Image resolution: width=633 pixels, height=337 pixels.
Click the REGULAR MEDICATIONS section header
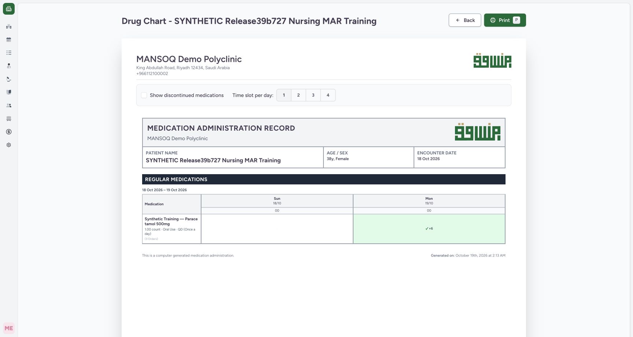pos(324,179)
